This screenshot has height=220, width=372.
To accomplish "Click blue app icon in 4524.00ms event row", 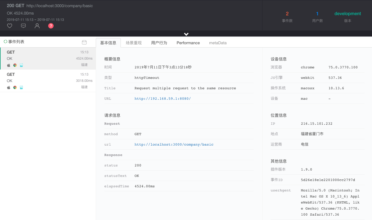I will [x=21, y=65].
